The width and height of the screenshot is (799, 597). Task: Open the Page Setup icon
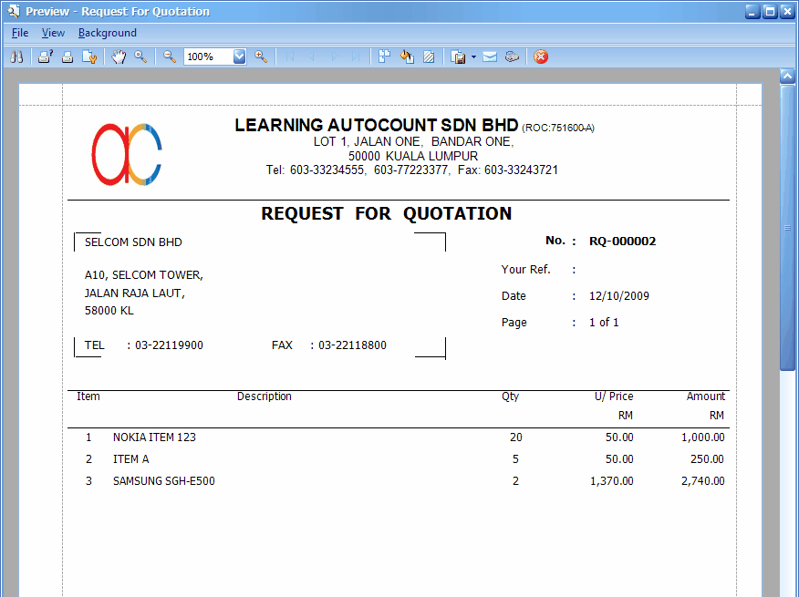89,57
